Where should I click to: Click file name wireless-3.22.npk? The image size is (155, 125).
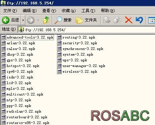tap(80, 71)
